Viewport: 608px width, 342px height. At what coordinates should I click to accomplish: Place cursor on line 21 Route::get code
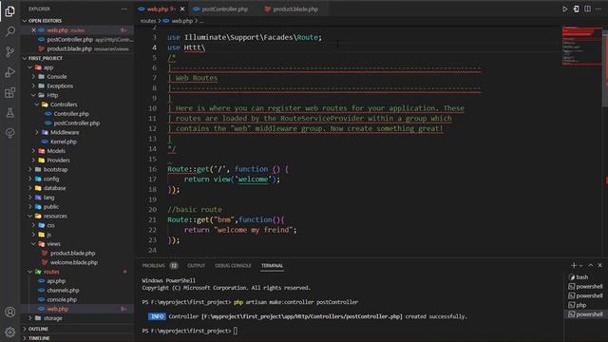point(226,219)
